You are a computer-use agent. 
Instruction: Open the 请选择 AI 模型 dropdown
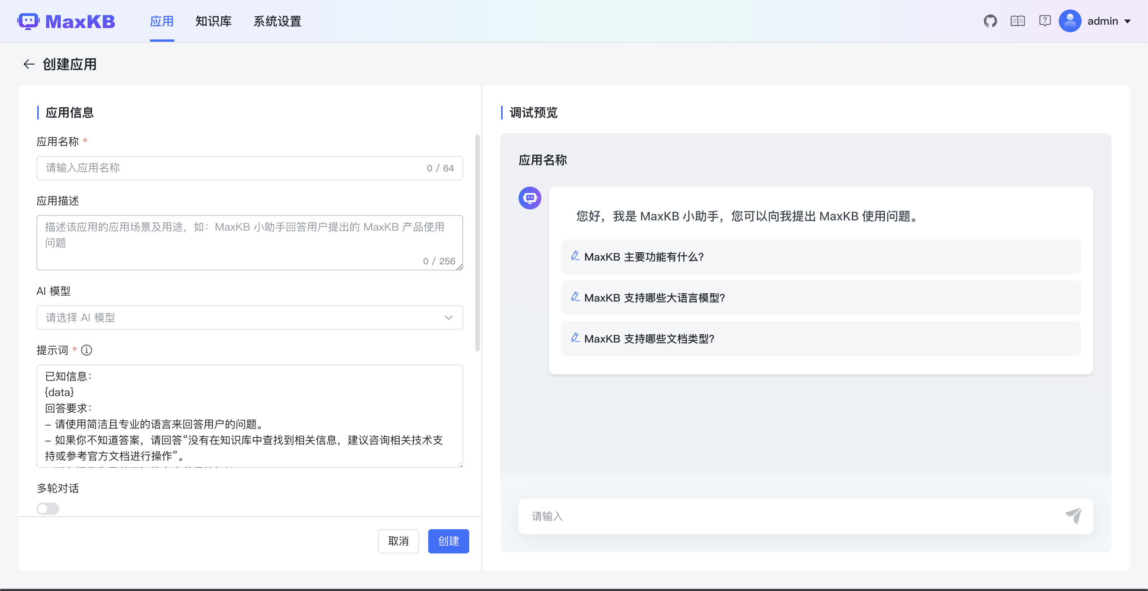249,318
